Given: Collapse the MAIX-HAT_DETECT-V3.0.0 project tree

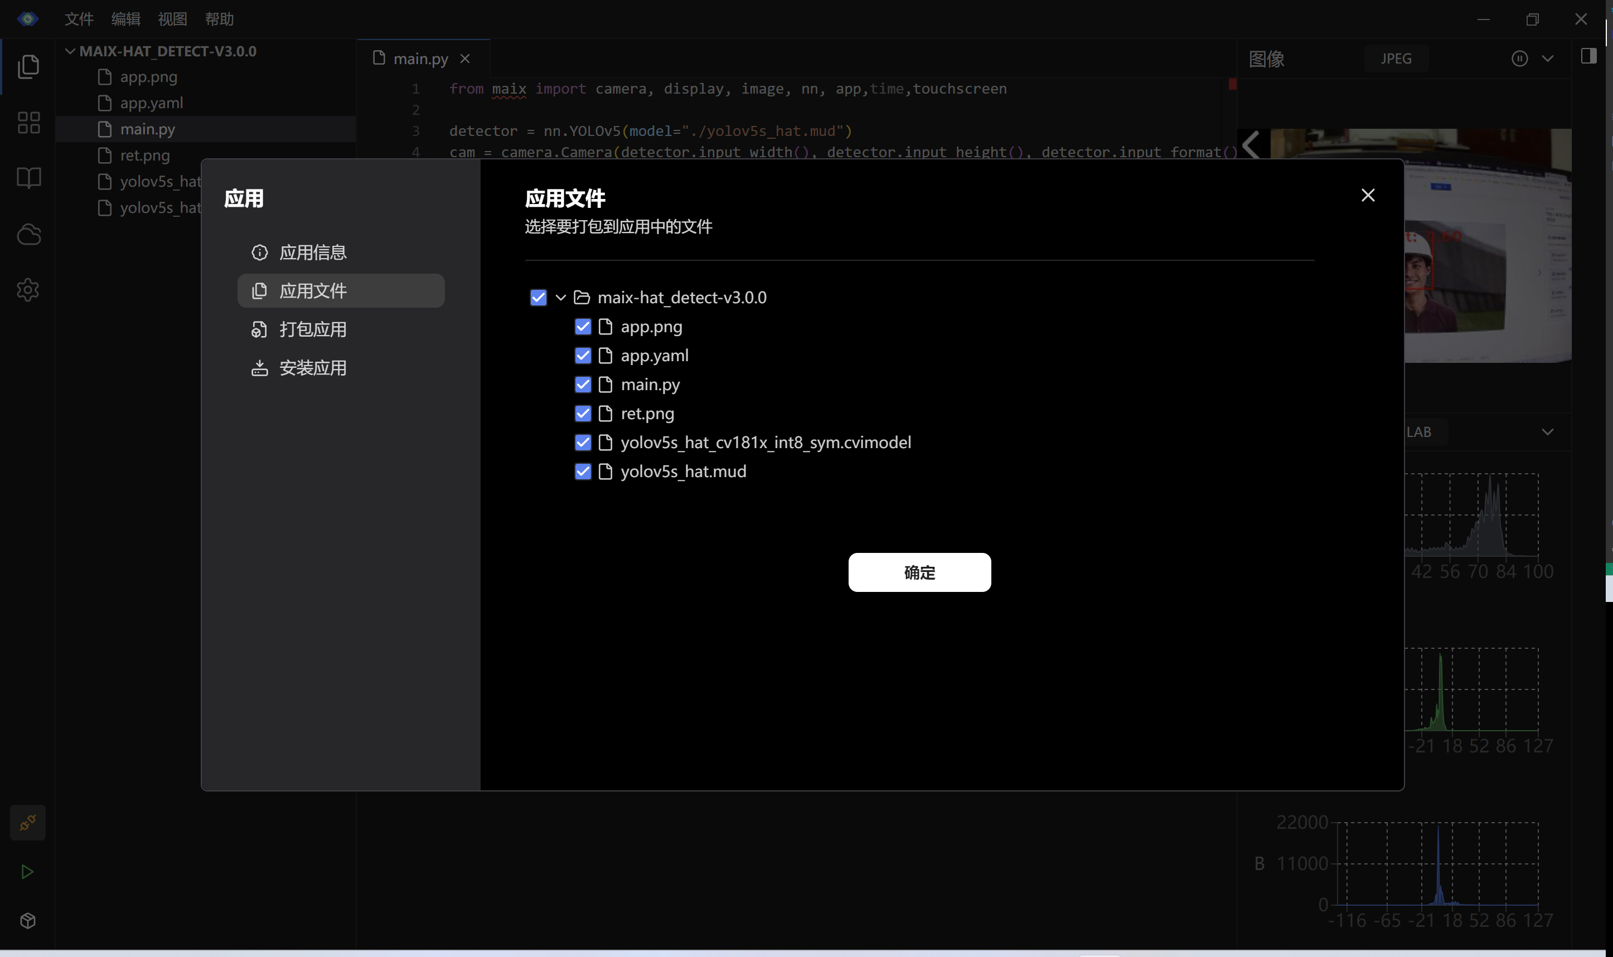Looking at the screenshot, I should click(70, 51).
